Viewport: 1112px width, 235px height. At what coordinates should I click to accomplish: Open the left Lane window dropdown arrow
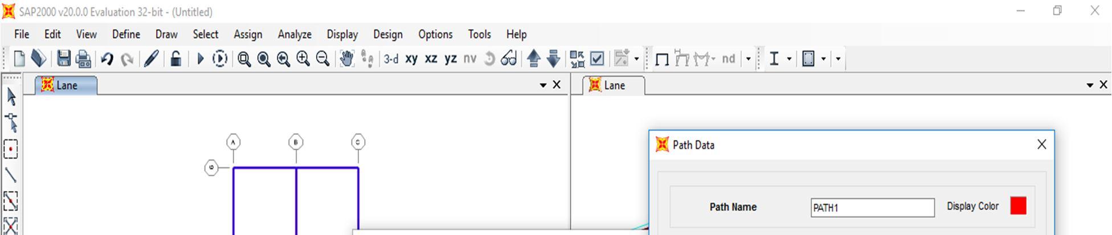(543, 85)
